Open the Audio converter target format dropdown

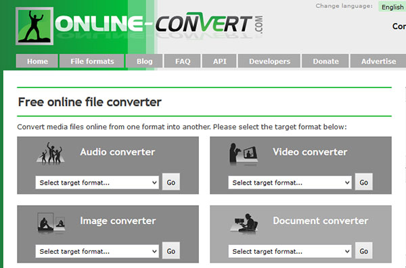tap(97, 183)
